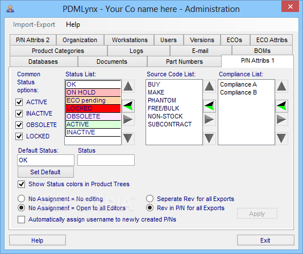This screenshot has height=254, width=303.
Task: Open the Help menu
Action: coord(73,24)
